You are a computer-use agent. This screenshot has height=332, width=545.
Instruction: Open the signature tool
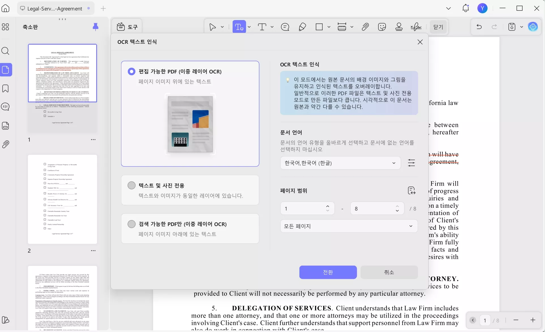416,27
